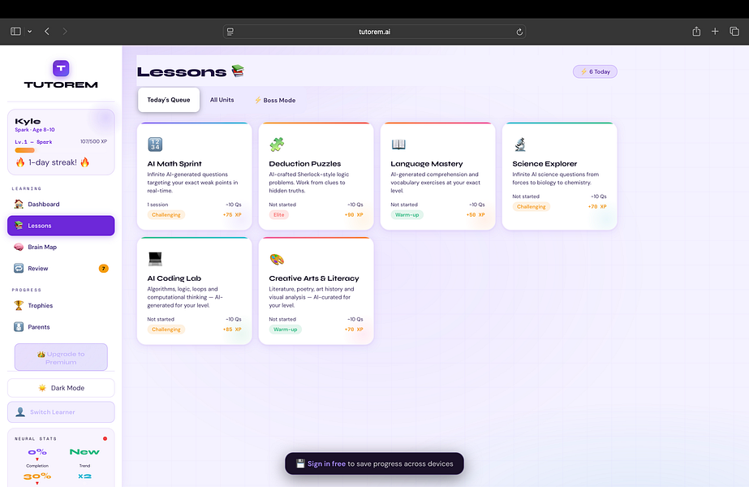Click the Language Mastery open-book icon

(398, 144)
